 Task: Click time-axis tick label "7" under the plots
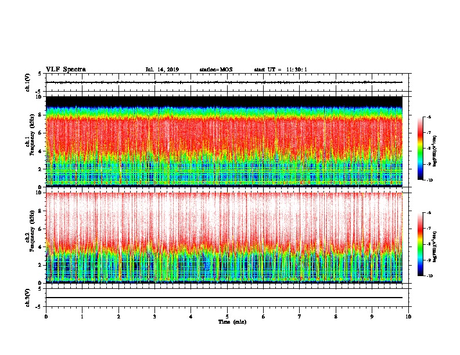pos(300,317)
